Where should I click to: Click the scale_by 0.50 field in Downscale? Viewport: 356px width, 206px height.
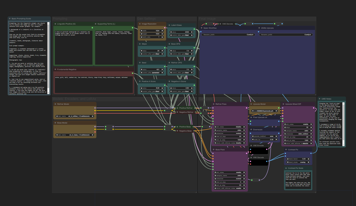(265, 140)
